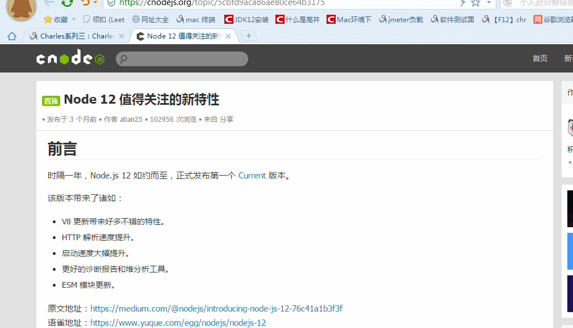Click the Sogou search engine icon
573x328 pixels.
508,3
